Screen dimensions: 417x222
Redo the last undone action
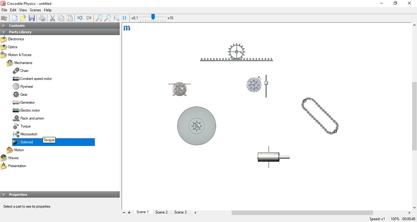pyautogui.click(x=89, y=18)
